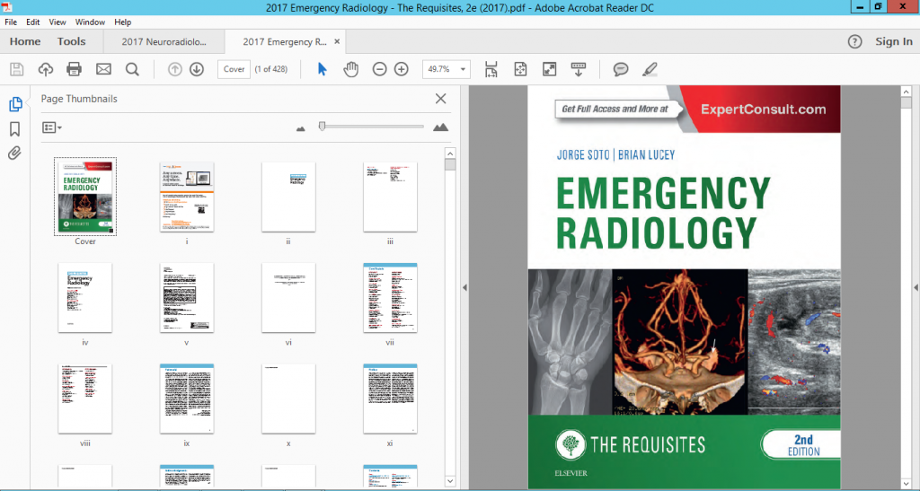Open the Page Thumbnails sidebar icon
The height and width of the screenshot is (491, 920).
pyautogui.click(x=15, y=104)
